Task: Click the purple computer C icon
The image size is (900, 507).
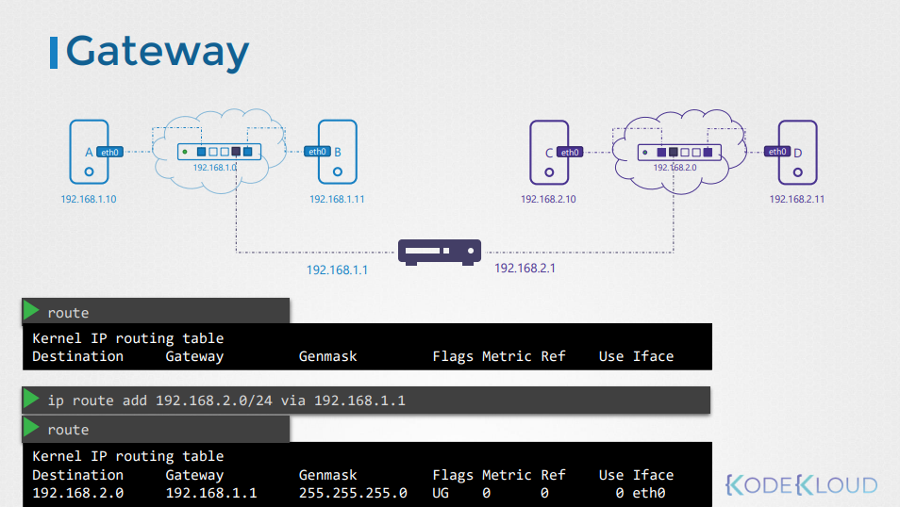Action: (547, 152)
